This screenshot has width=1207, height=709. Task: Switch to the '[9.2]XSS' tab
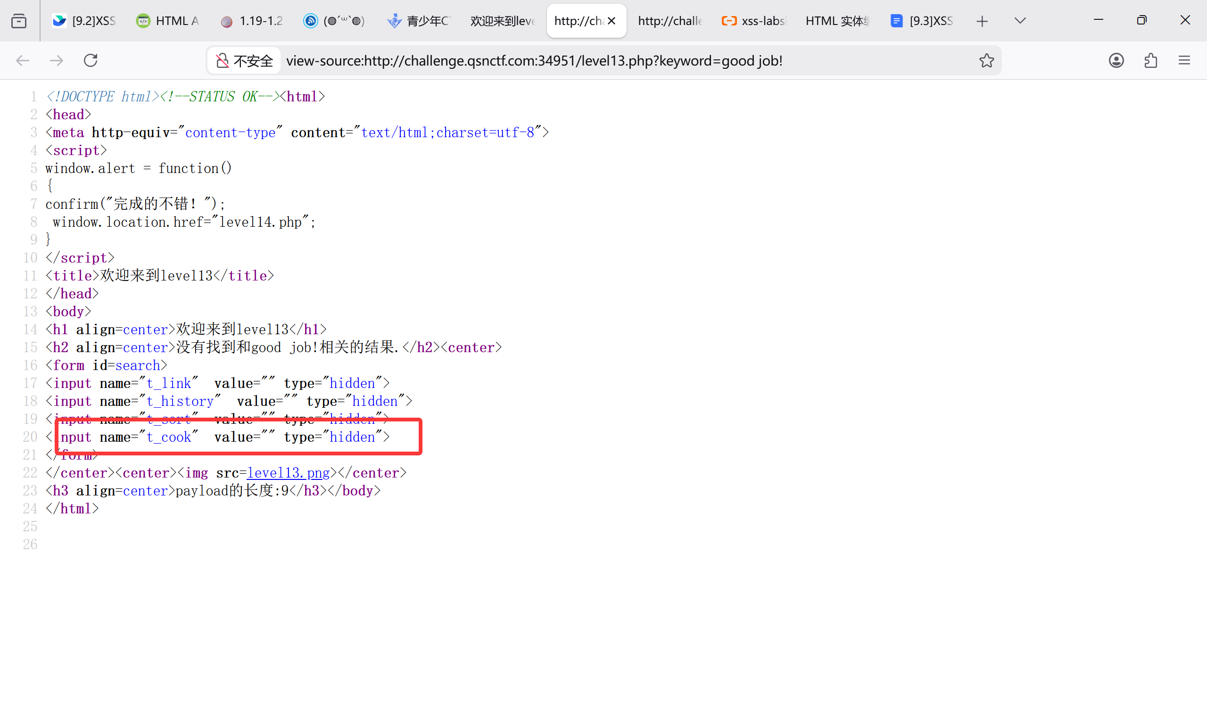(85, 21)
